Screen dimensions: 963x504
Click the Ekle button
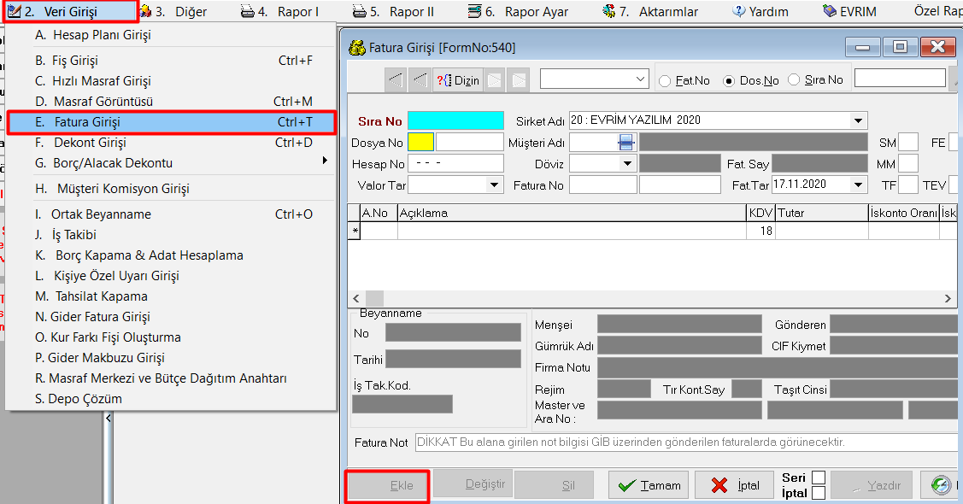(387, 485)
